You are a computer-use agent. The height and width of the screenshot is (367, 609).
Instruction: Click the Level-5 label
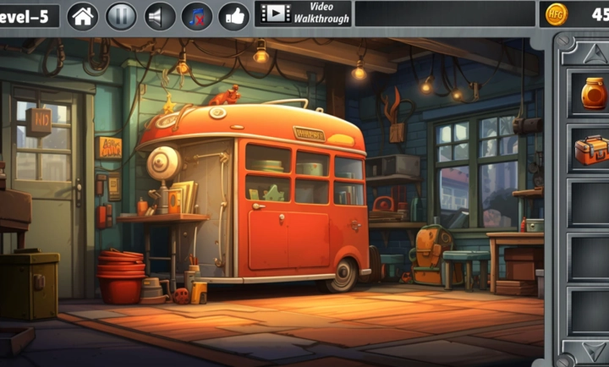click(27, 15)
